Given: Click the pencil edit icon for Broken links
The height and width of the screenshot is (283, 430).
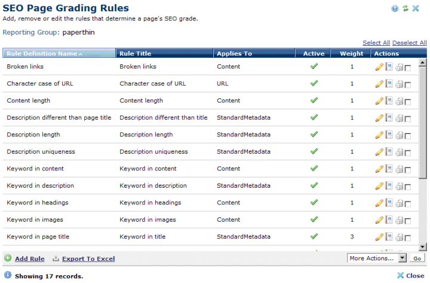Looking at the screenshot, I should click(x=379, y=67).
